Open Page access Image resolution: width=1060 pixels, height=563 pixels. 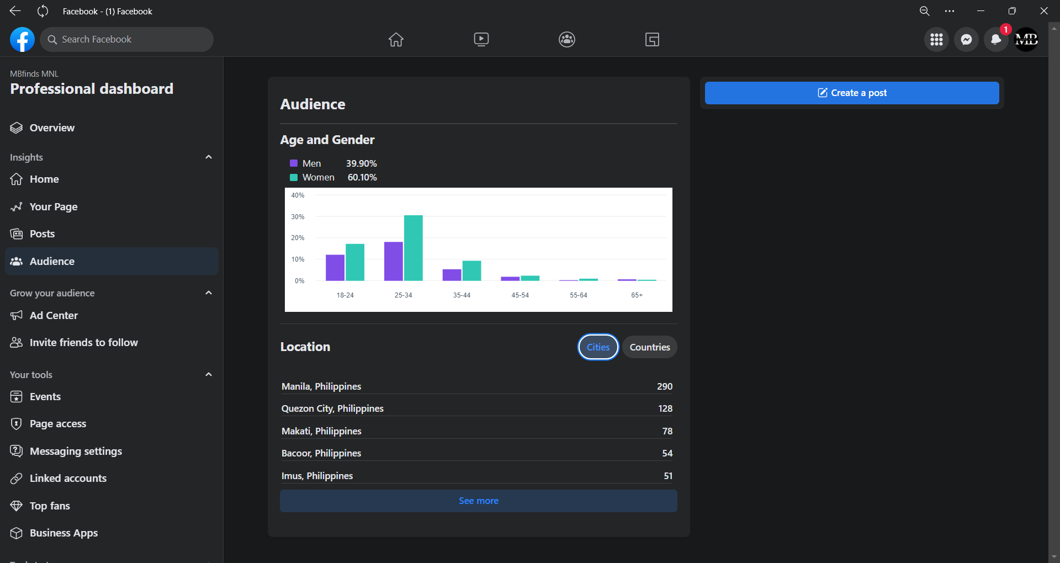[x=112, y=423]
